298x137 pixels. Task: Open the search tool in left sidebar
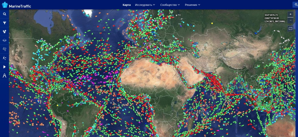click(4, 14)
